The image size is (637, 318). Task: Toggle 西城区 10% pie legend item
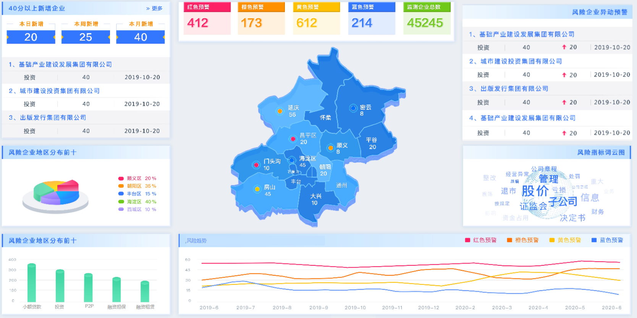(137, 209)
